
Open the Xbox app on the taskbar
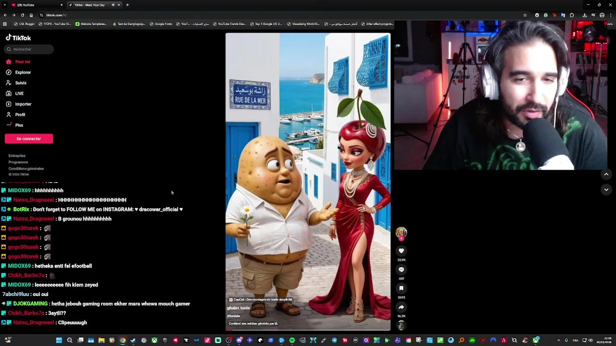(x=154, y=340)
